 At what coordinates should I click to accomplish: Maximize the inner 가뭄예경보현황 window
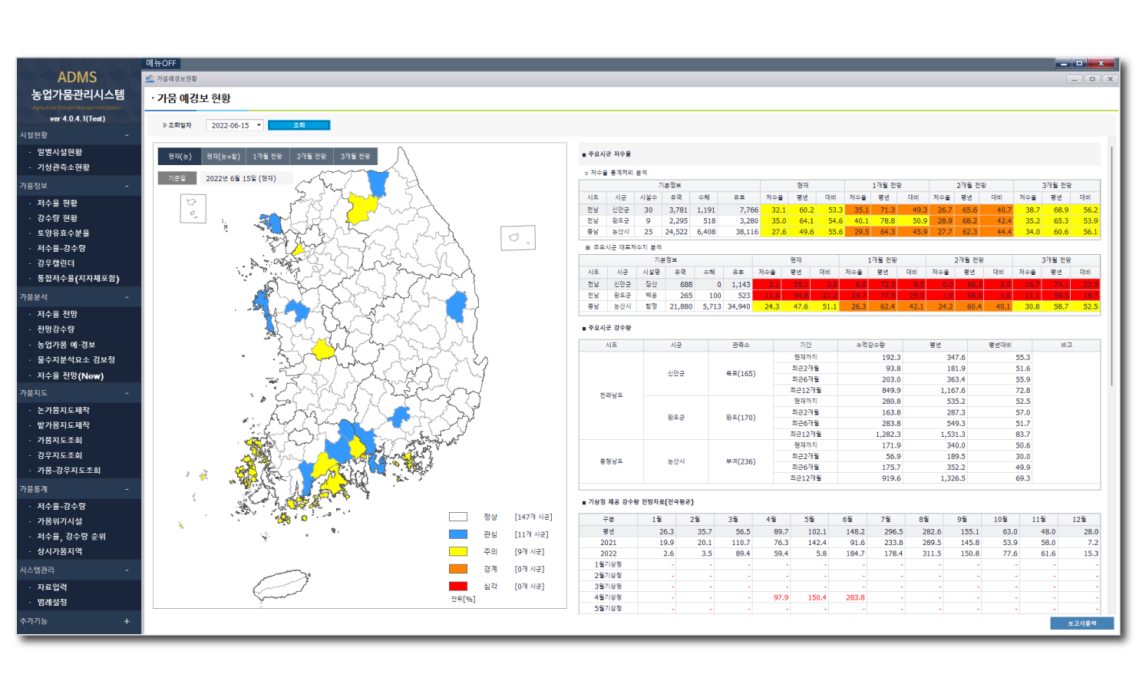[x=1091, y=79]
